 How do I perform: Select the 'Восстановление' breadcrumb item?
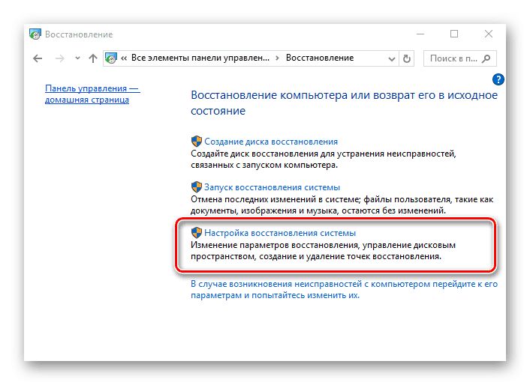pos(321,58)
